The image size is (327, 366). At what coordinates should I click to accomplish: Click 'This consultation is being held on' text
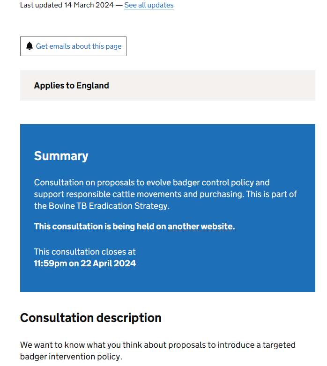tap(100, 227)
